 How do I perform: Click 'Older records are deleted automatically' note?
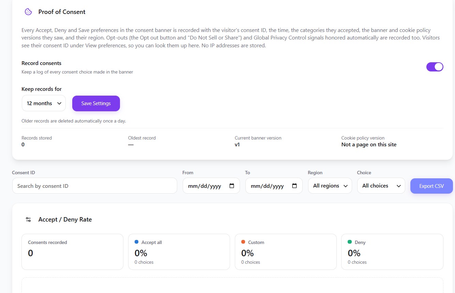point(74,121)
